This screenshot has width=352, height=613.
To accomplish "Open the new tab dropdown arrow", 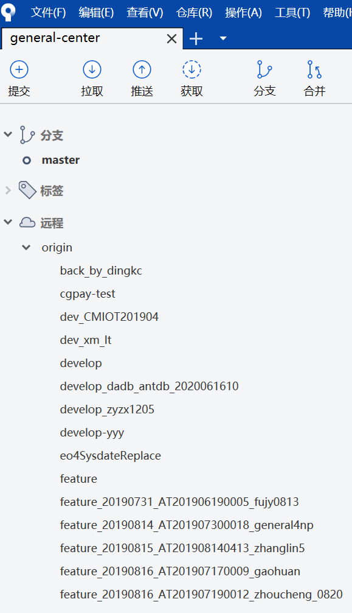I will (223, 38).
